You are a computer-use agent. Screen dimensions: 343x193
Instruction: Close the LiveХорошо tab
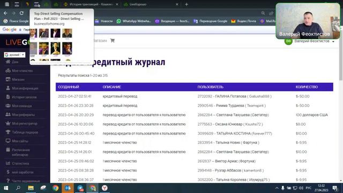pyautogui.click(x=177, y=4)
